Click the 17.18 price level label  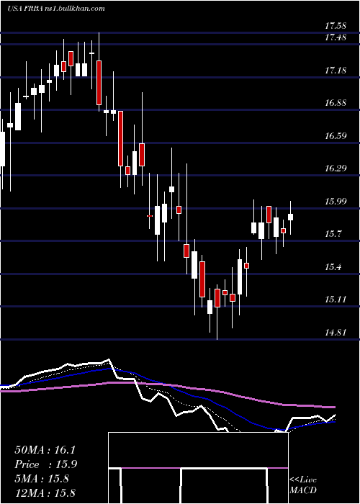(x=336, y=70)
